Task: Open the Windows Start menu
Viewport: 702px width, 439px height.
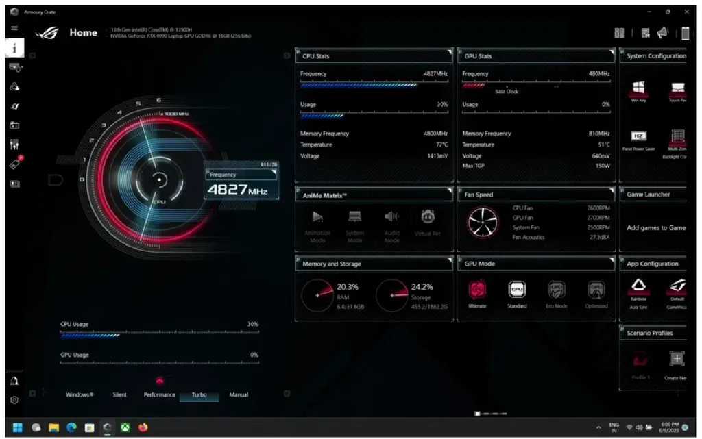Action: click(x=17, y=428)
